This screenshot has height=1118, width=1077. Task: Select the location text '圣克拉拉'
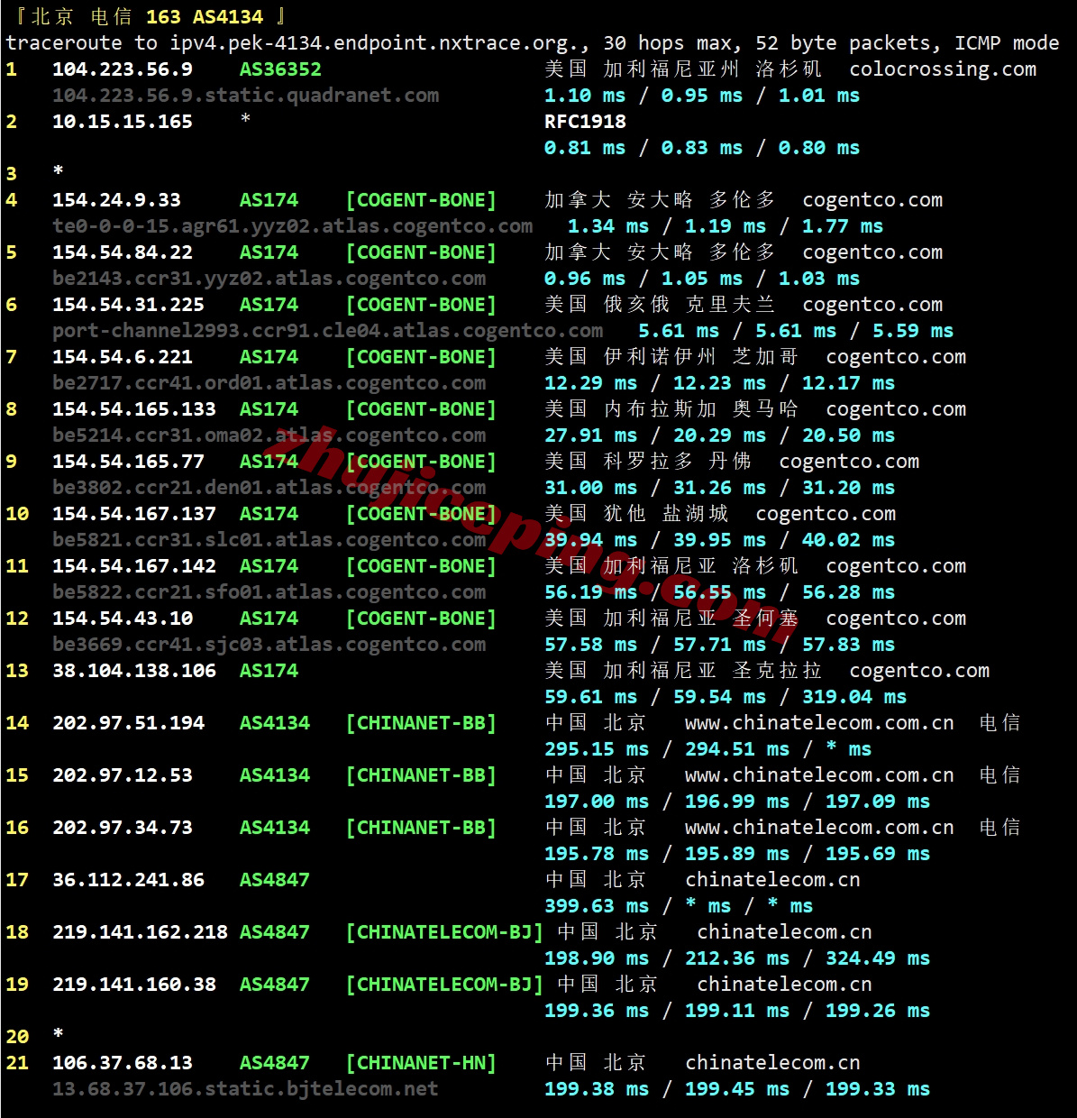click(x=778, y=671)
